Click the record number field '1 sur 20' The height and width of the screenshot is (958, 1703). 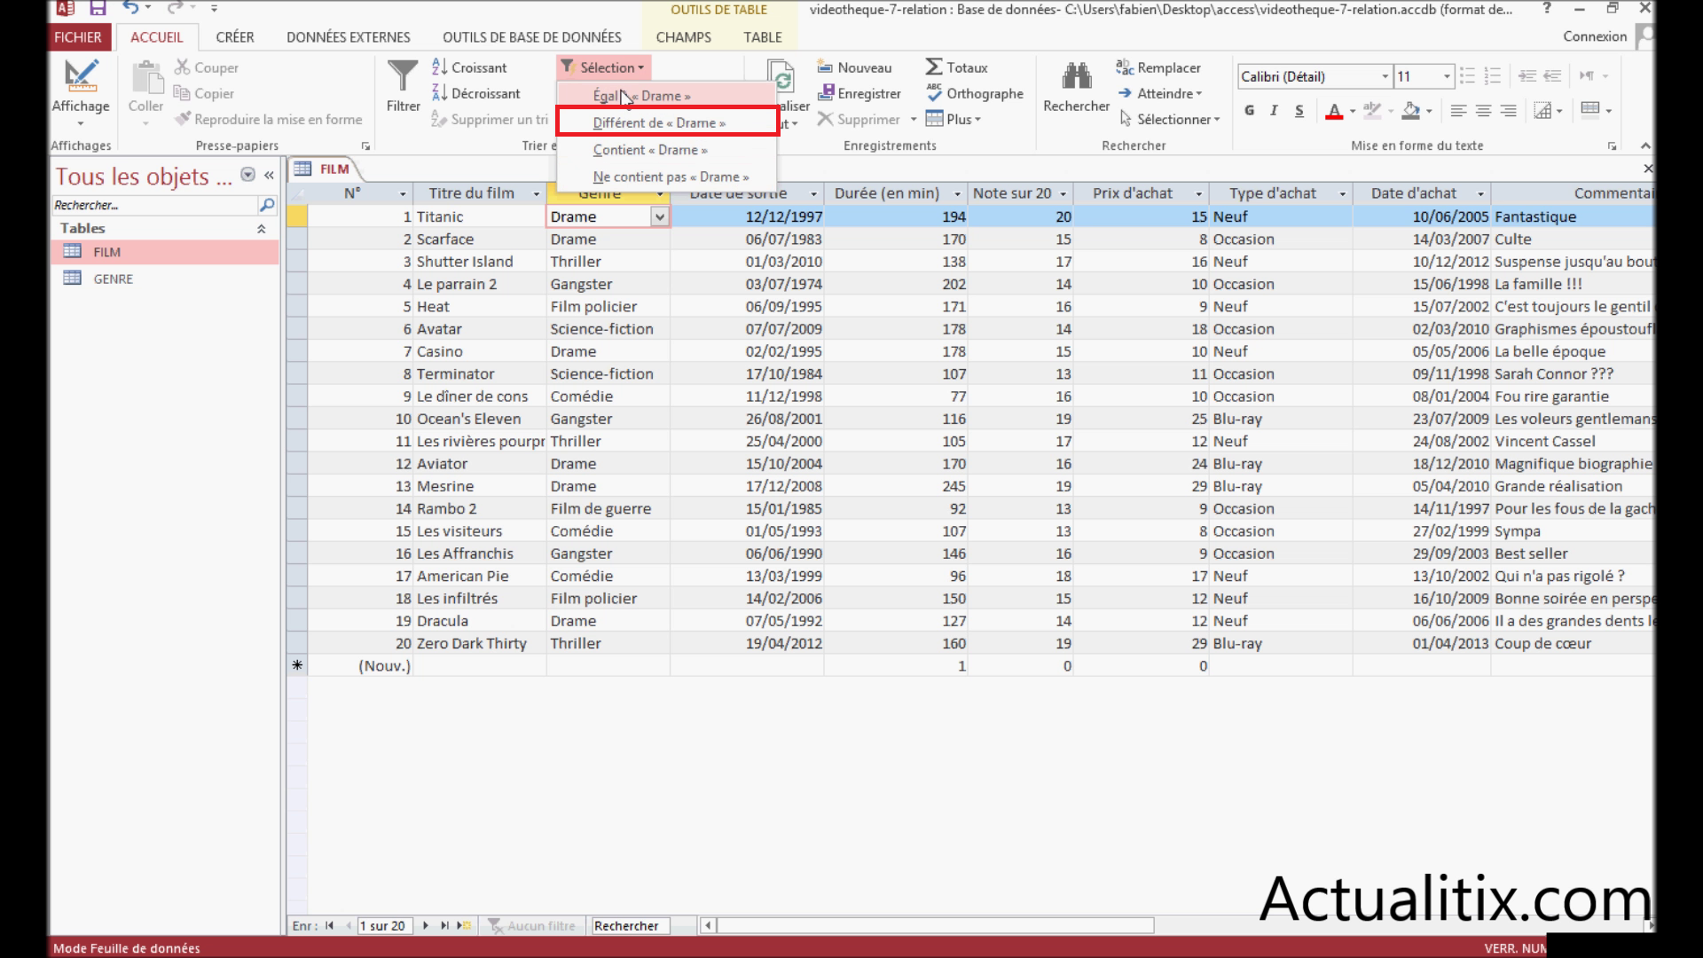pyautogui.click(x=385, y=925)
